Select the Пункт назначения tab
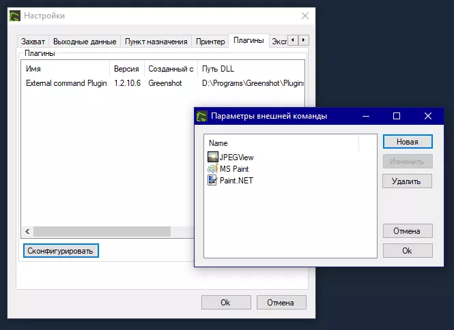 pos(156,42)
